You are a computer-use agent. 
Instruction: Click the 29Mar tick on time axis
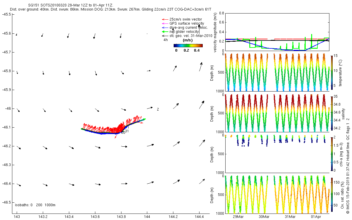238,217
